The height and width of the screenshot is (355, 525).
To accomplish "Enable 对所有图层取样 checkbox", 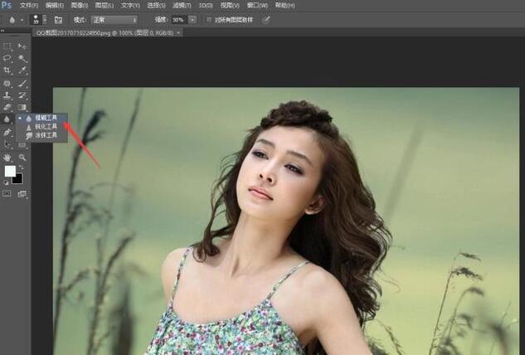I will pyautogui.click(x=209, y=20).
